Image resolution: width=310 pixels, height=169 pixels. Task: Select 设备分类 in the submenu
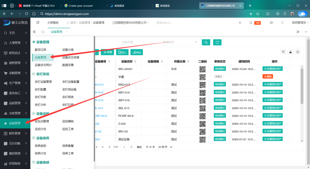click(x=68, y=50)
